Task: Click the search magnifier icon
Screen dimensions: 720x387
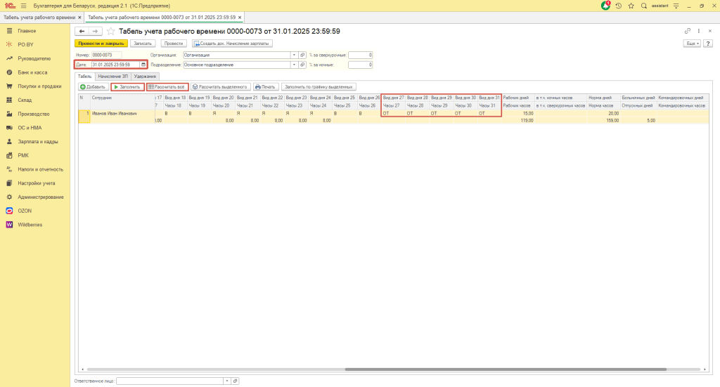Action: 644,6
